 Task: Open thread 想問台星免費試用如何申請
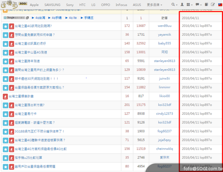(35, 35)
